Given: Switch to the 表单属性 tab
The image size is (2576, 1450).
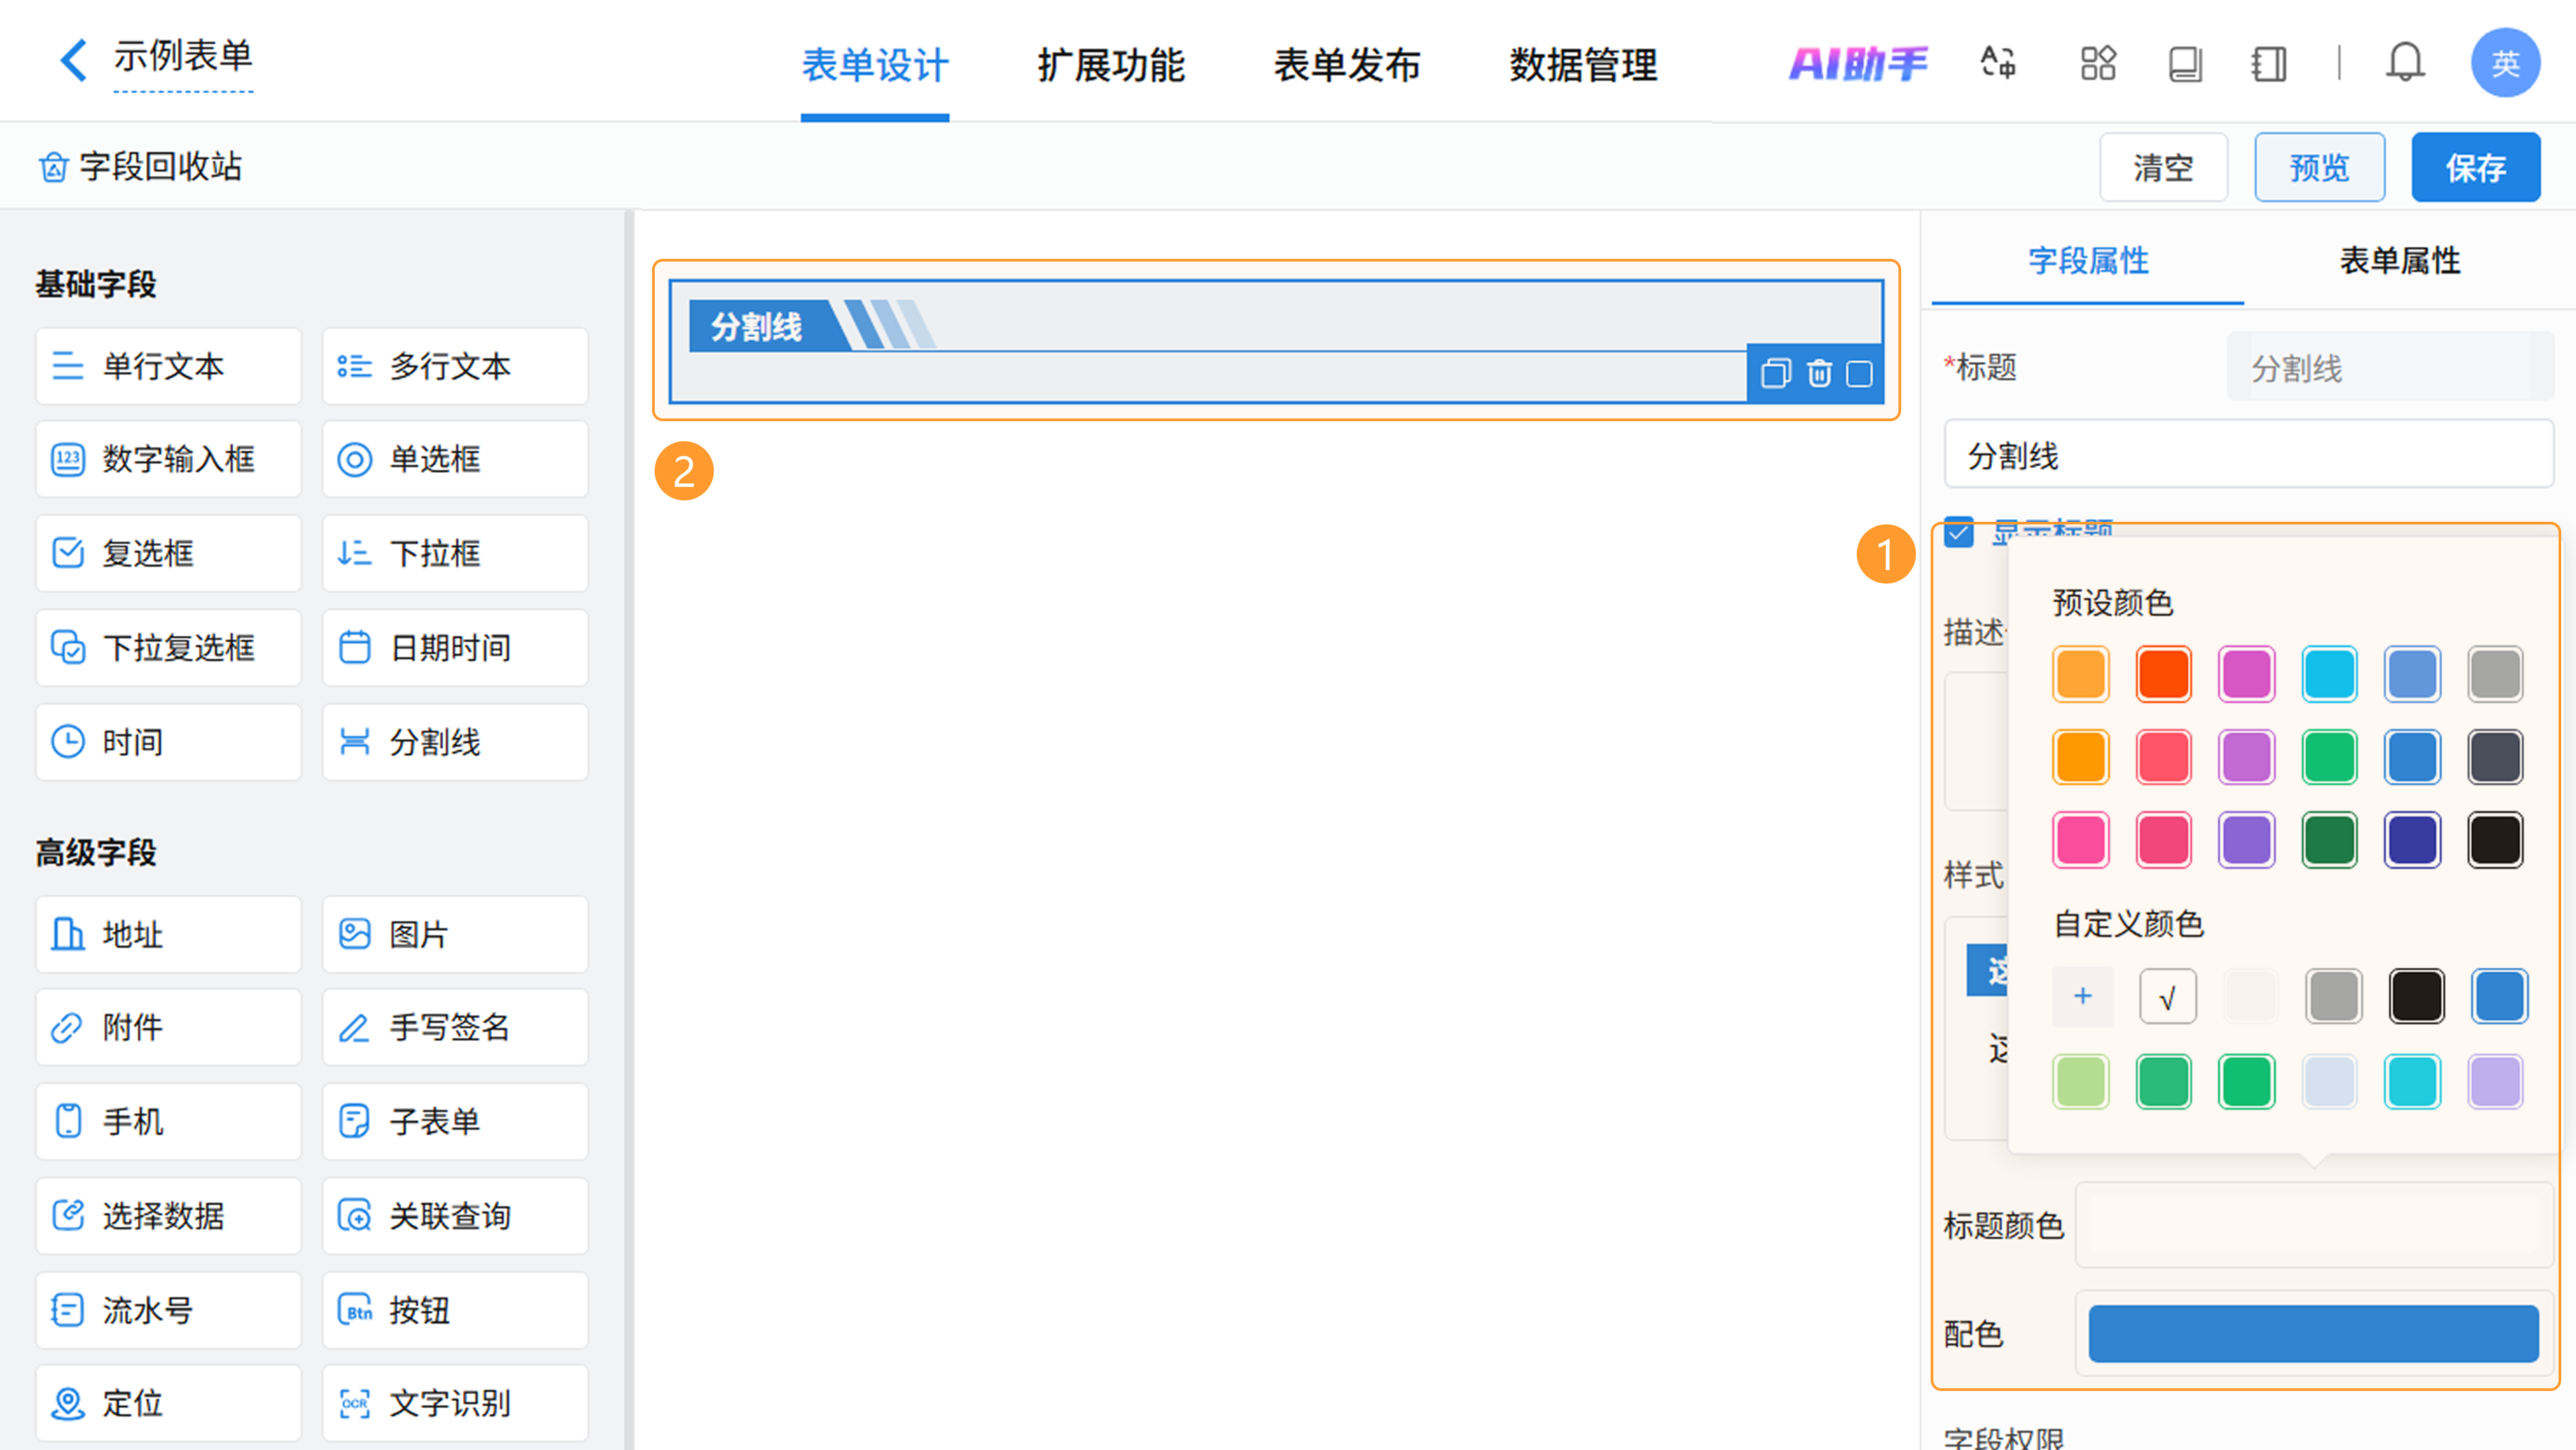Looking at the screenshot, I should [x=2399, y=261].
